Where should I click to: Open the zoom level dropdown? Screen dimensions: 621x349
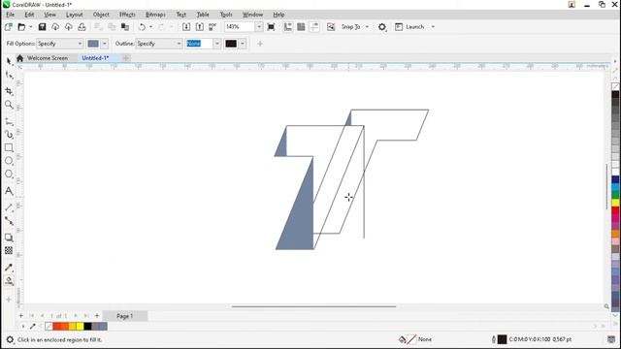point(259,27)
